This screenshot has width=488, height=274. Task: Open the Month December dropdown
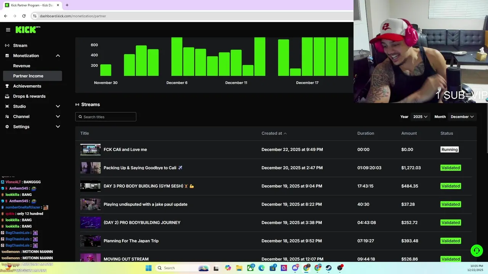[x=462, y=117]
